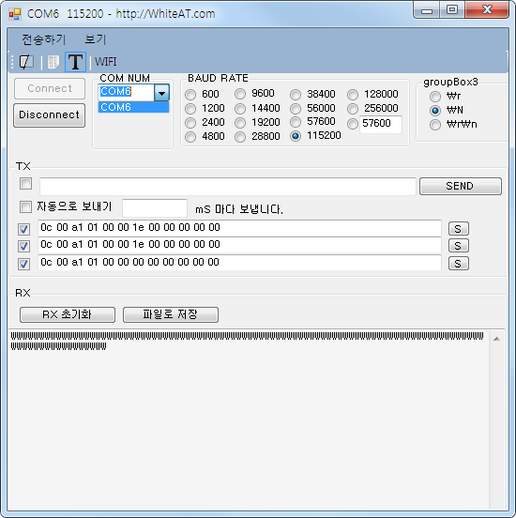Click the Disconnect button
The height and width of the screenshot is (518, 516).
pyautogui.click(x=49, y=115)
